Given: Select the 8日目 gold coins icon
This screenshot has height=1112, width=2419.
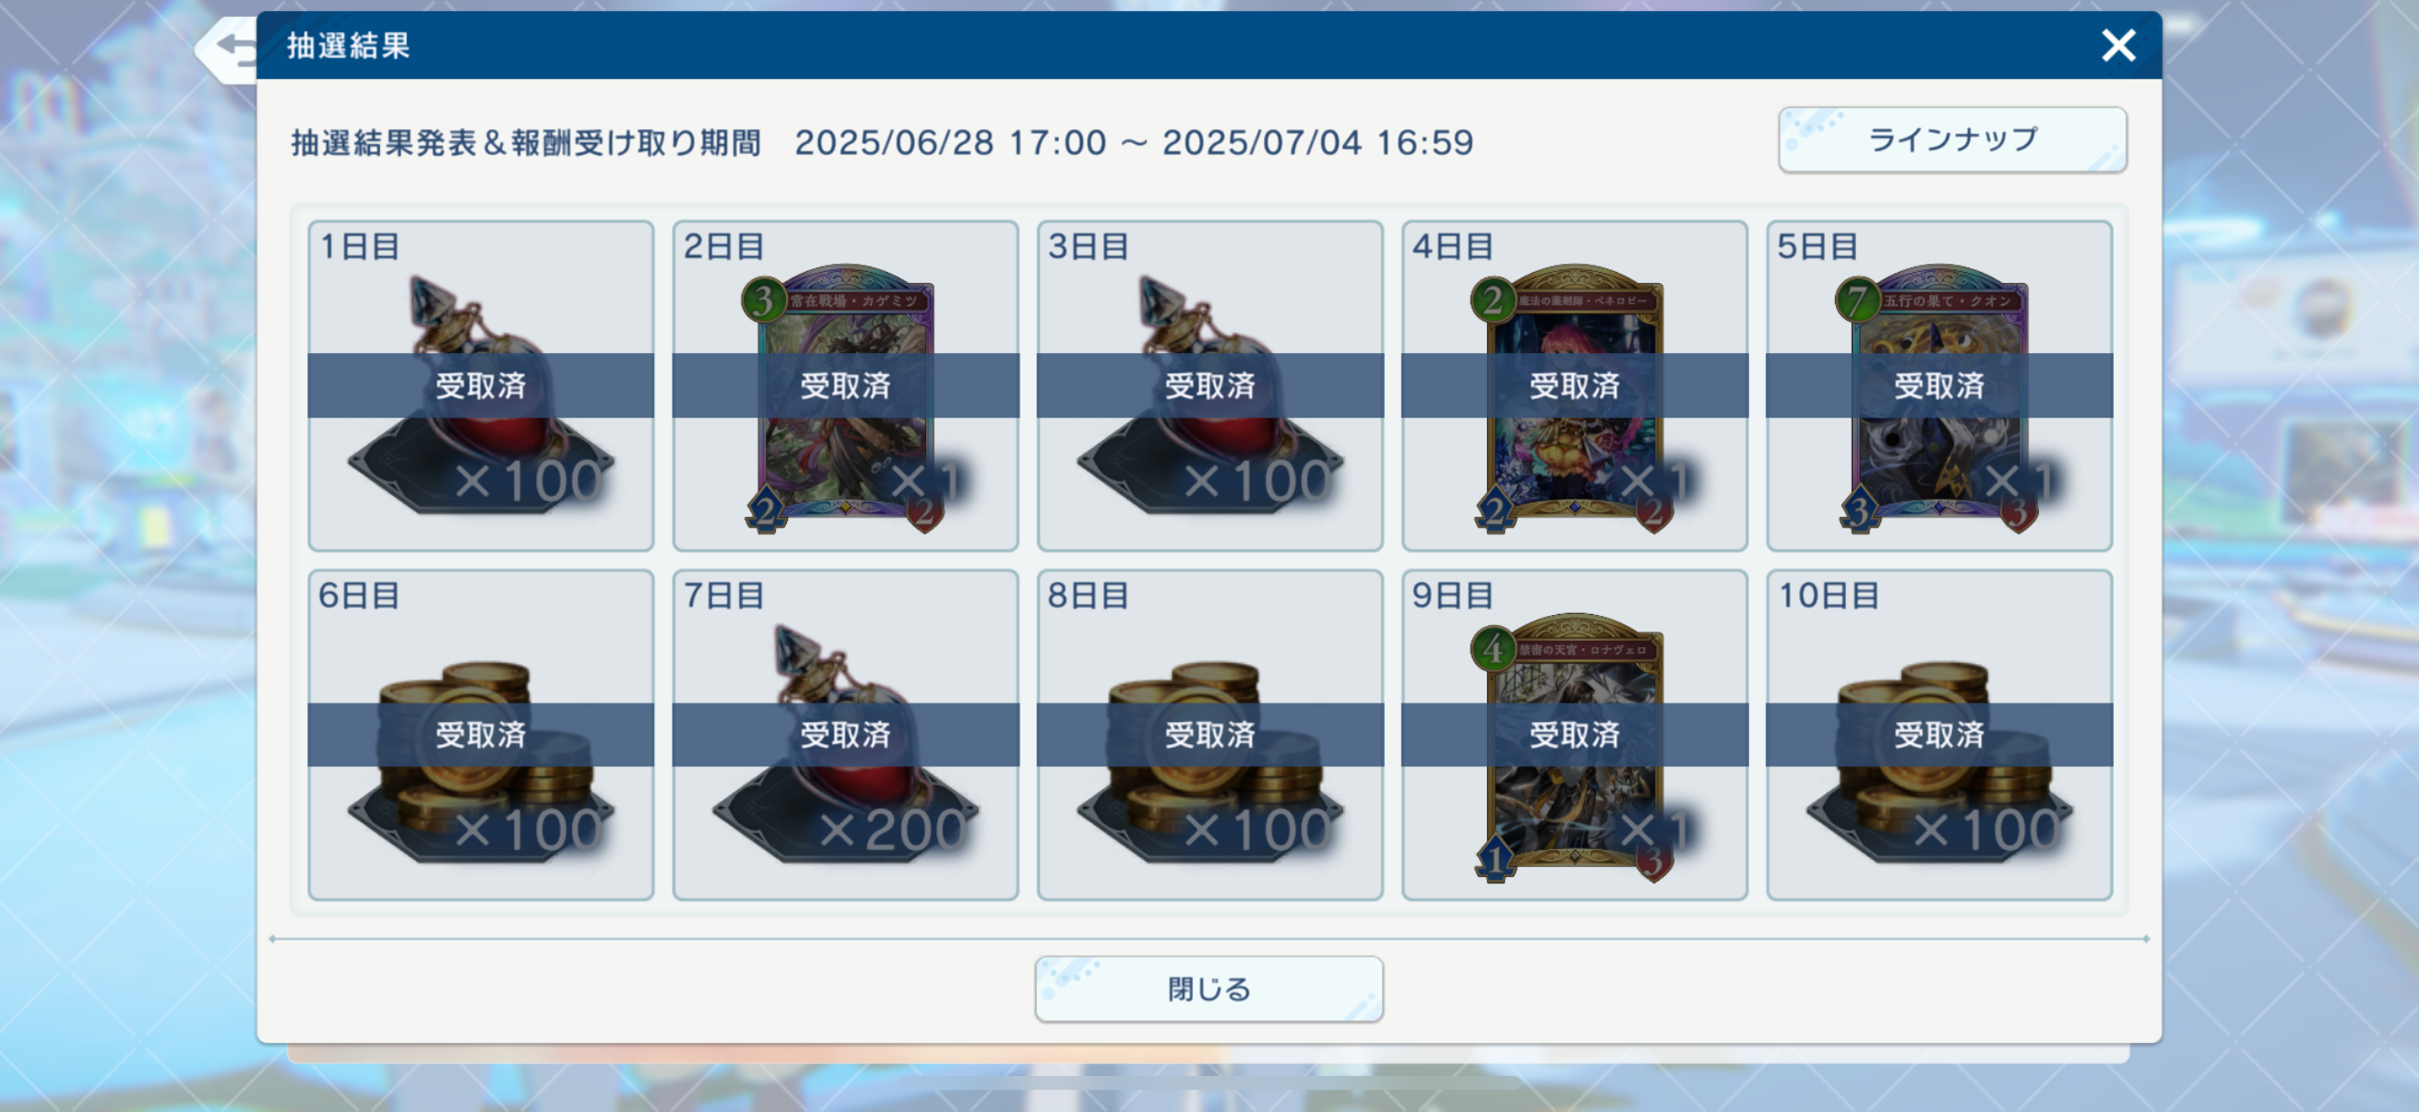Looking at the screenshot, I should click(1209, 762).
